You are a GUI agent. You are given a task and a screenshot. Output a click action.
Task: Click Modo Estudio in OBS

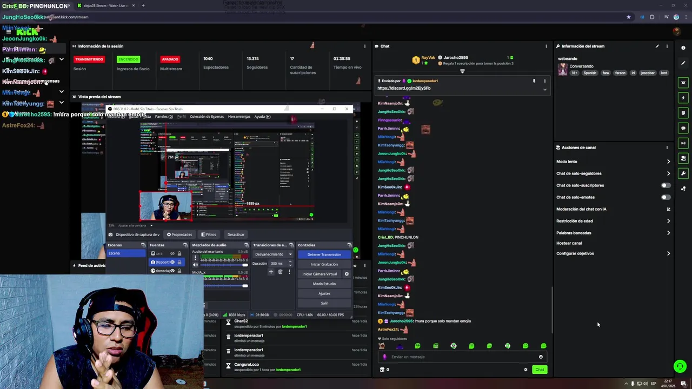[x=324, y=284]
